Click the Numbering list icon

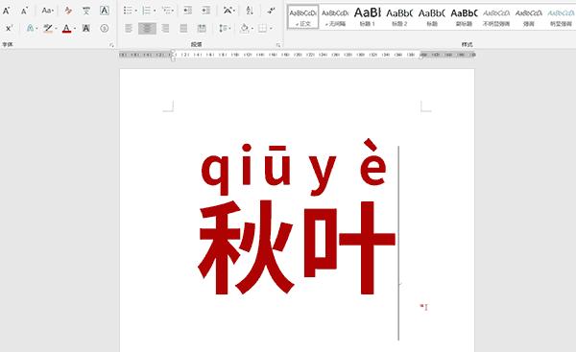pos(147,11)
